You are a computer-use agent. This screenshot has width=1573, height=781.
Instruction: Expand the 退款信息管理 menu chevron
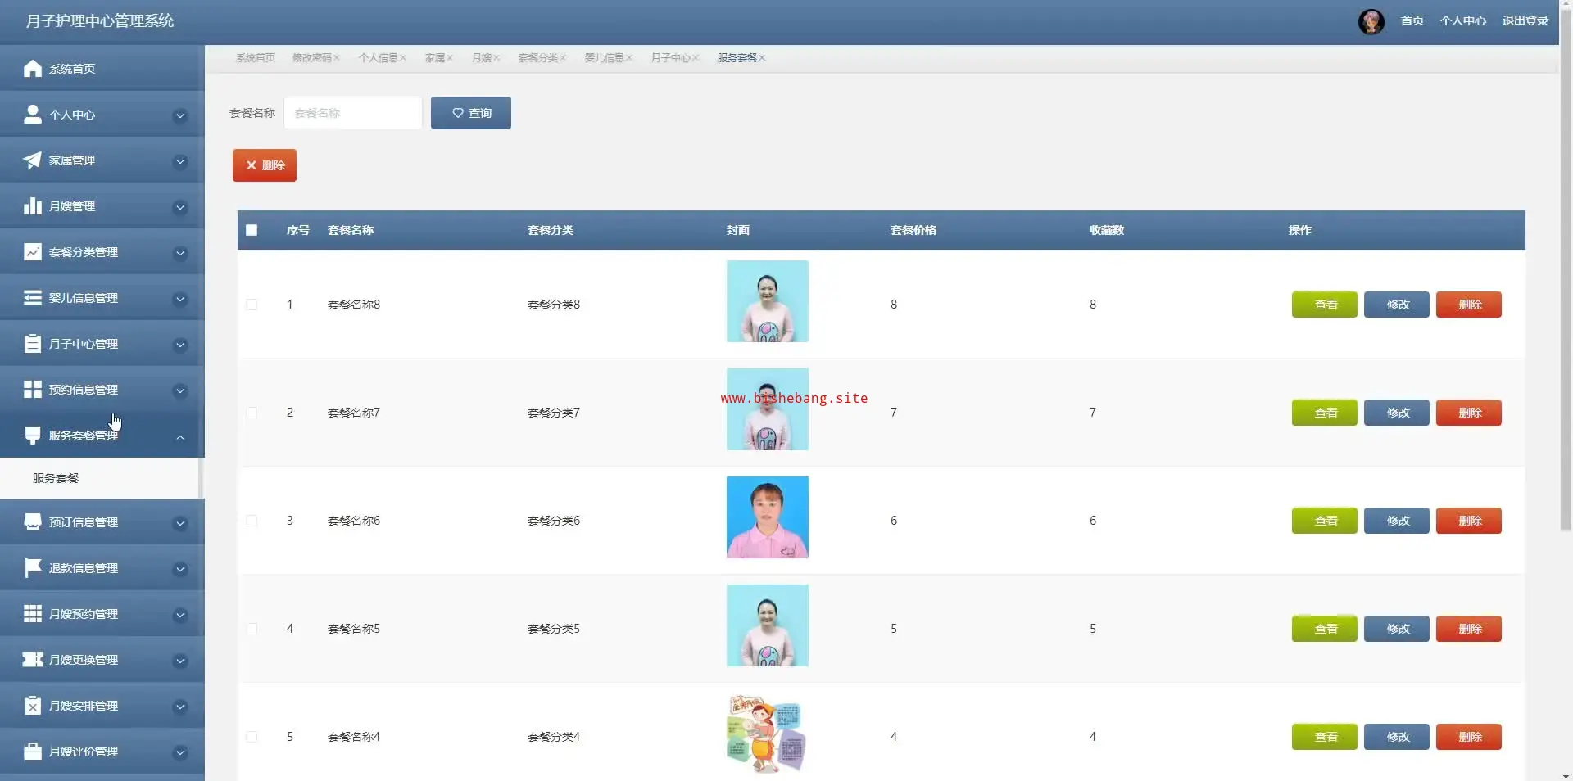point(180,570)
